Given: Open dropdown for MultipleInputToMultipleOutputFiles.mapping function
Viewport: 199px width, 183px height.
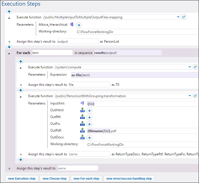Looking at the screenshot, I should coord(178,17).
